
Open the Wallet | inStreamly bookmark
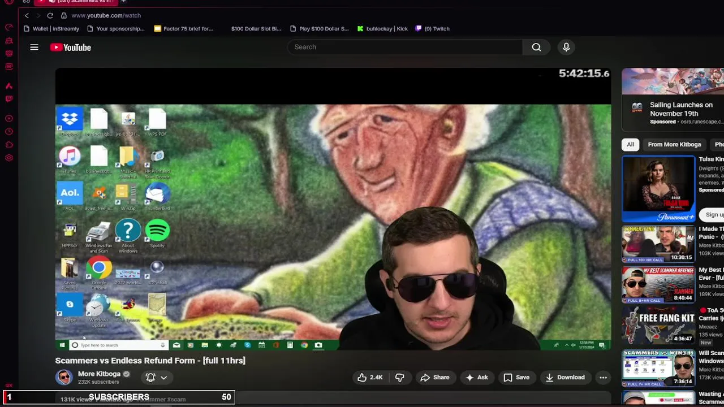pyautogui.click(x=51, y=28)
